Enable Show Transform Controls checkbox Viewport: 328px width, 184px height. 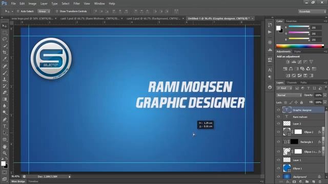tap(57, 11)
